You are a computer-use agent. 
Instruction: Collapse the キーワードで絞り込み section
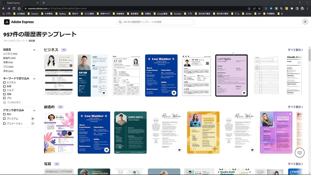tap(34, 79)
